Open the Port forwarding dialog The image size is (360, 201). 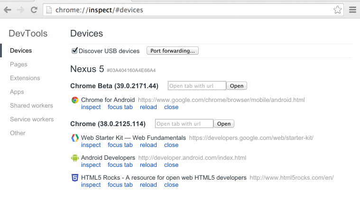tap(173, 51)
